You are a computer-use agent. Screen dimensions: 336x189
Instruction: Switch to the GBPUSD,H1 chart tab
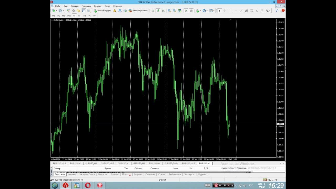coord(123,164)
